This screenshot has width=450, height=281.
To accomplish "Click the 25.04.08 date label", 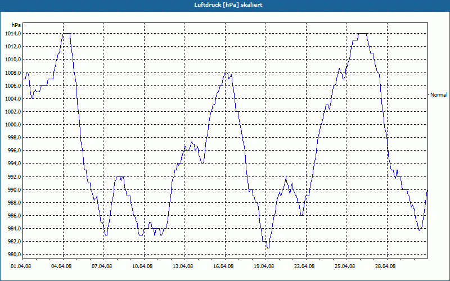I will click(x=345, y=266).
